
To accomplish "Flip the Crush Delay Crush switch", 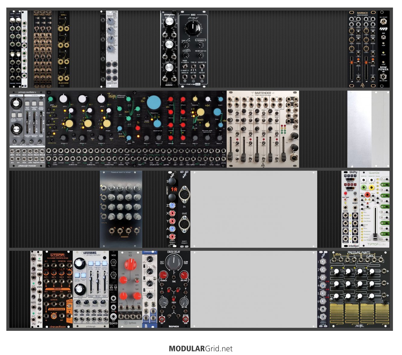I will [x=174, y=298].
